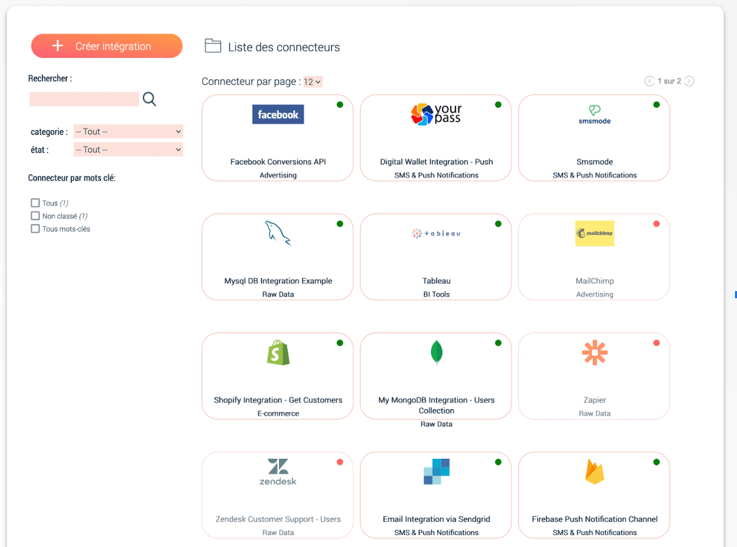Viewport: 737px width, 547px height.
Task: Click the MongoDB leaf logo
Action: click(437, 352)
